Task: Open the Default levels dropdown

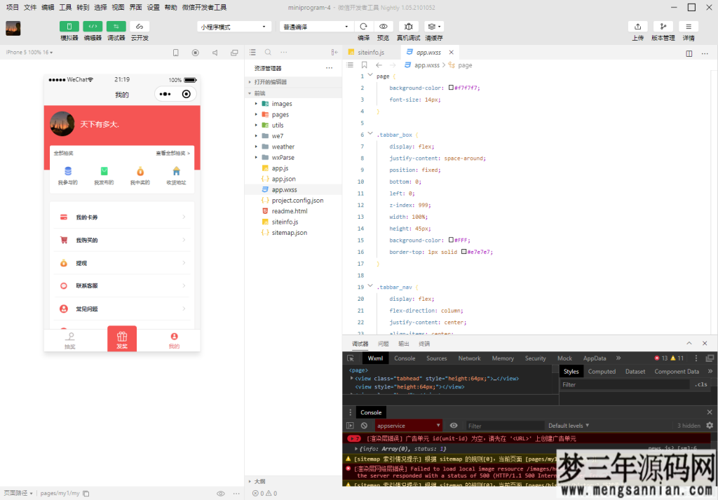Action: tap(568, 426)
